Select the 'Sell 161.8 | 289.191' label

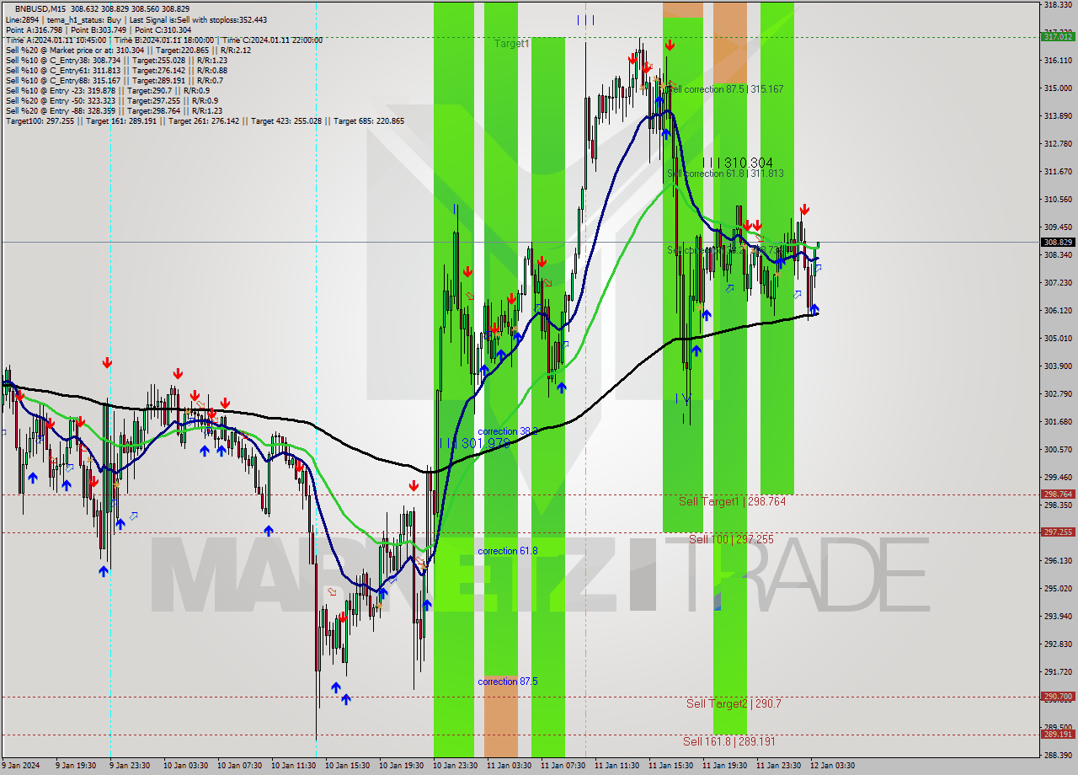[x=729, y=741]
